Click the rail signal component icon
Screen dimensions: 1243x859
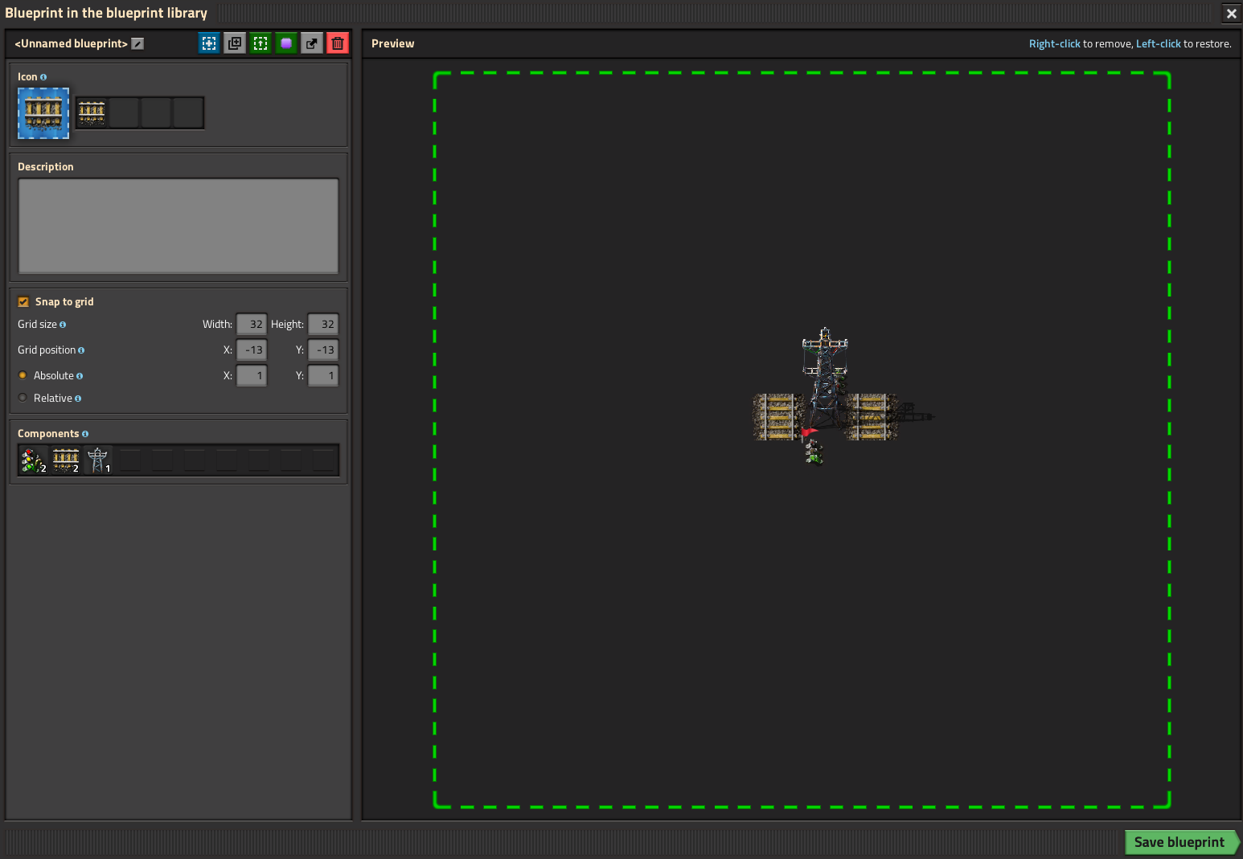[x=33, y=460]
